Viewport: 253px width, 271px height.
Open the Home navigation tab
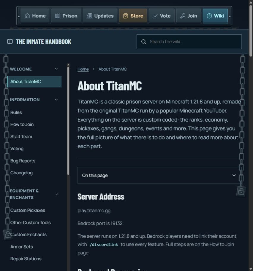pyautogui.click(x=35, y=16)
